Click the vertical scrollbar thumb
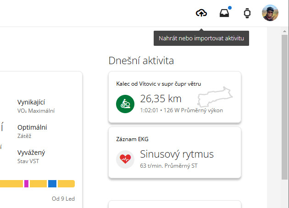The height and width of the screenshot is (208, 289). tap(284, 107)
